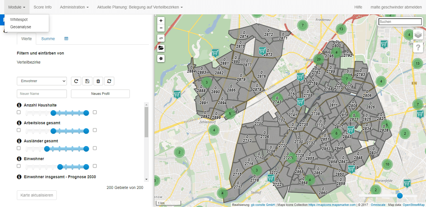Enable right checkbox under Arbeitslose gesamt
This screenshot has width=426, height=207.
(x=95, y=130)
